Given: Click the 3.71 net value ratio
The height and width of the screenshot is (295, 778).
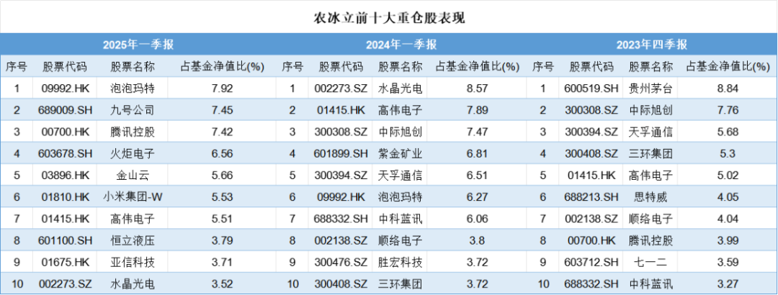Looking at the screenshot, I should click(222, 263).
